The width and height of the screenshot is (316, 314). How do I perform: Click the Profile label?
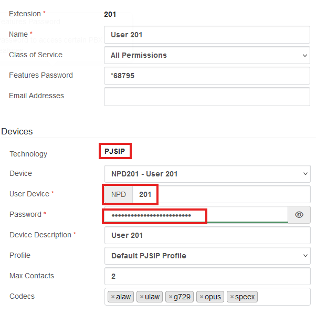point(20,255)
